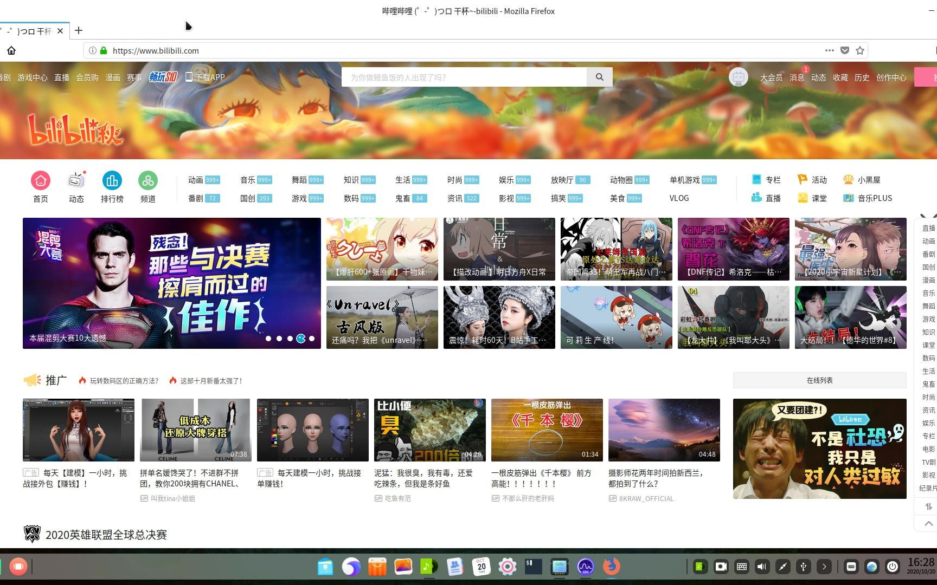937x585 pixels.
Task: Focus the Bilibili search input field
Action: coord(464,77)
